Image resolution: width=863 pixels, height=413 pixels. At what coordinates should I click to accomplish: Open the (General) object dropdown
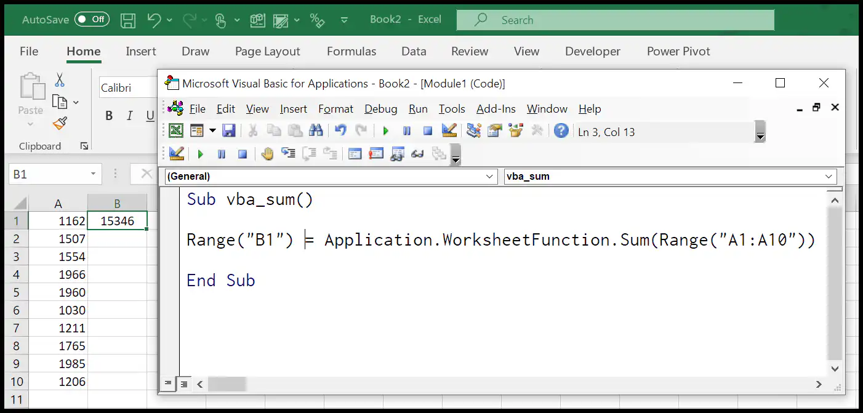(x=491, y=176)
